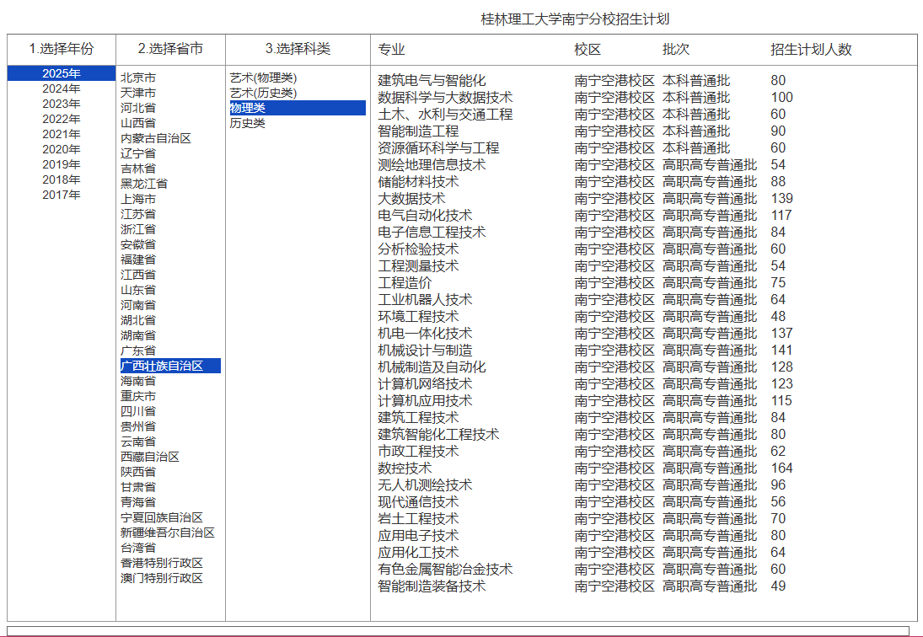Screen dimensions: 923x637
Task: Click the 桂林理工大学南宁分校招生计划 page title
Action: 575,19
